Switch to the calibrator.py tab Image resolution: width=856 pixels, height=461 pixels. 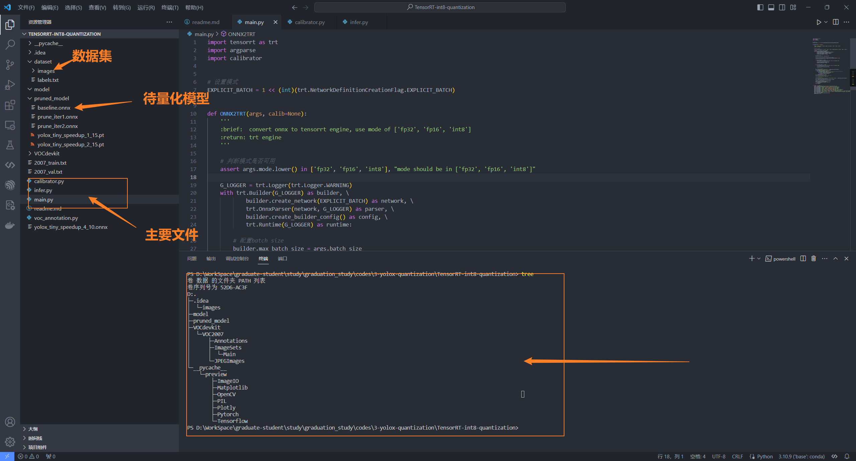tap(309, 22)
